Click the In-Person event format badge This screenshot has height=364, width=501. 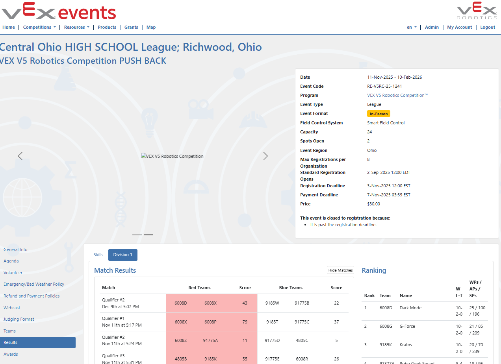pos(379,114)
